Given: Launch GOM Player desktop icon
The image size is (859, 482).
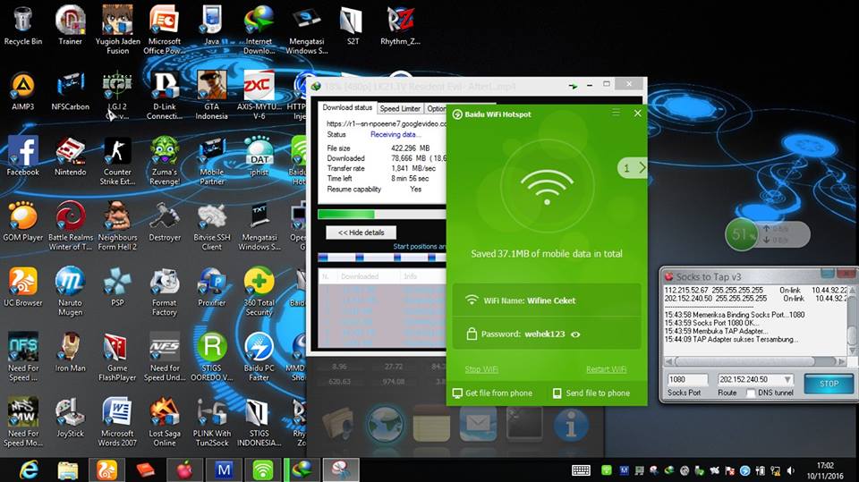Looking at the screenshot, I should click(x=22, y=221).
